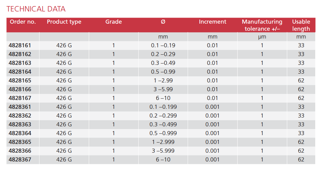Select order number 4828164

coord(20,72)
